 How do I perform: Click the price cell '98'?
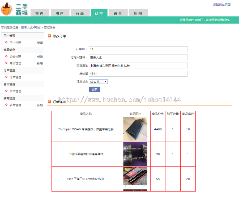coord(158,154)
